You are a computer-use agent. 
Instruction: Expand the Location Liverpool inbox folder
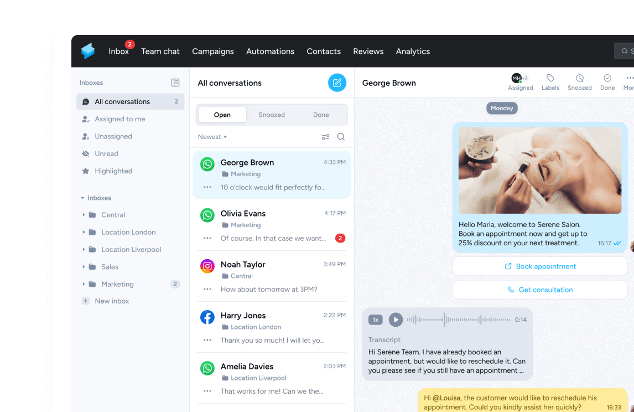(84, 250)
